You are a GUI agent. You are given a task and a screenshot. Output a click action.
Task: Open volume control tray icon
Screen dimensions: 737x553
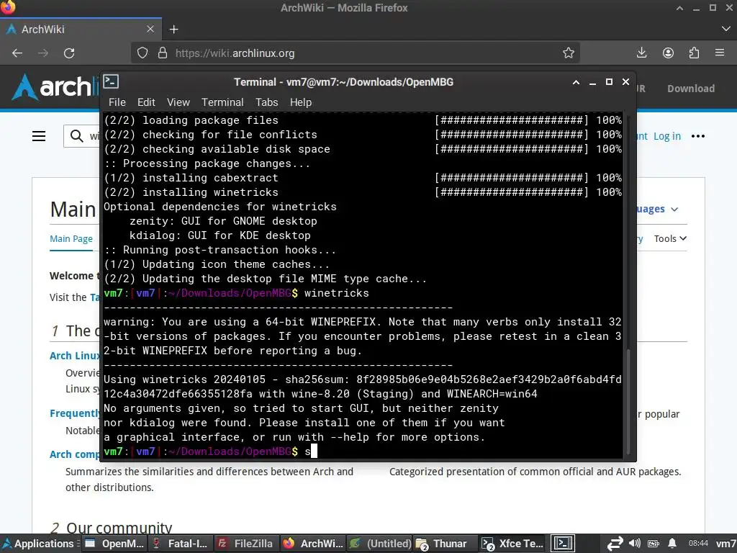point(635,543)
